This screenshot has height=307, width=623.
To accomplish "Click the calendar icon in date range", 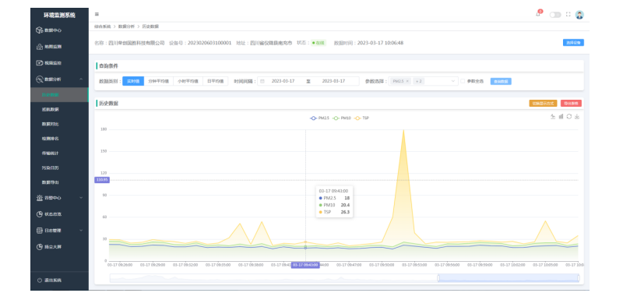I will (x=262, y=81).
